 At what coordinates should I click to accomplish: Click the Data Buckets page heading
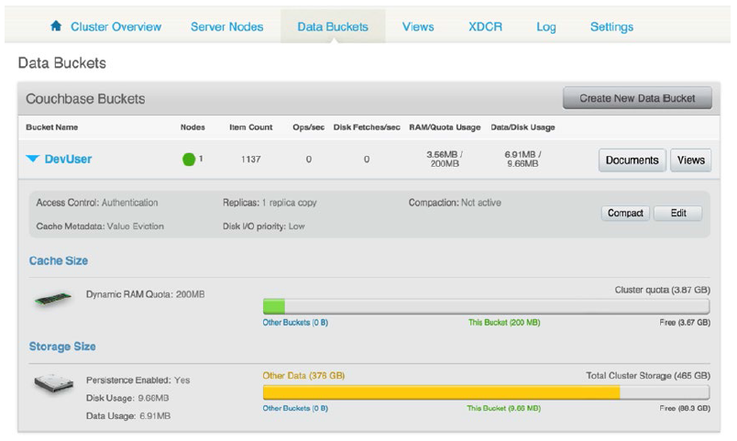coord(62,63)
